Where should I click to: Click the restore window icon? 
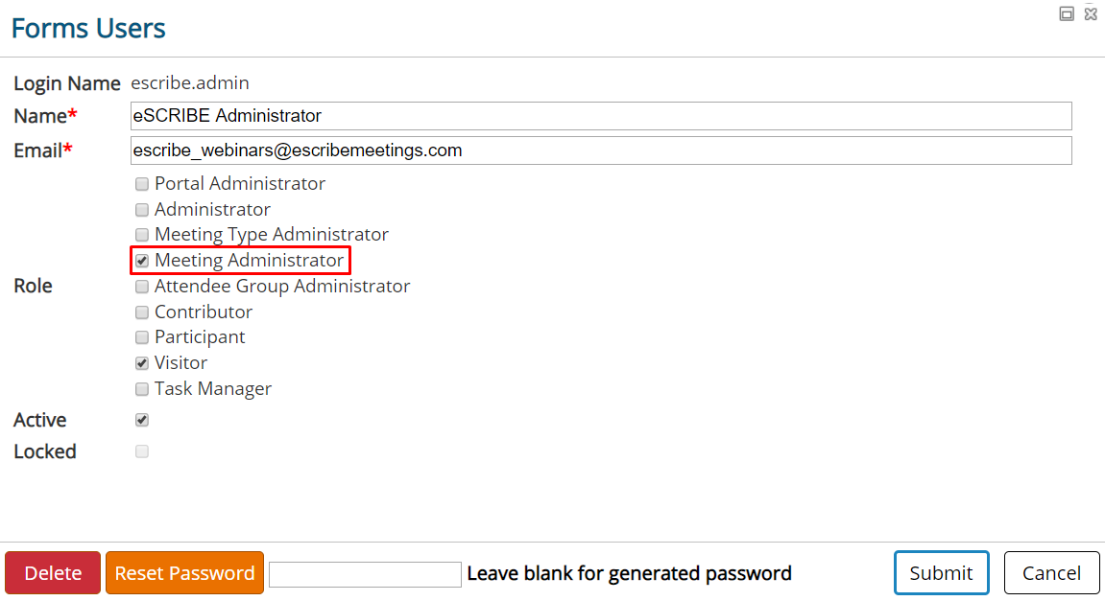coord(1067,13)
